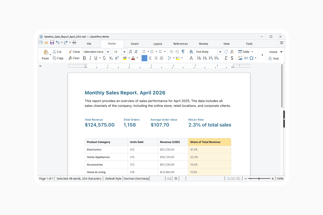323x215 pixels.
Task: Open the Liberation Sans font name dropdown
Action: 108,52
